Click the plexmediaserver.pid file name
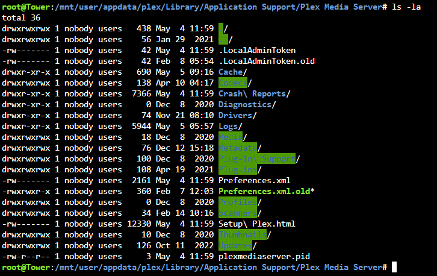 pyautogui.click(x=264, y=257)
